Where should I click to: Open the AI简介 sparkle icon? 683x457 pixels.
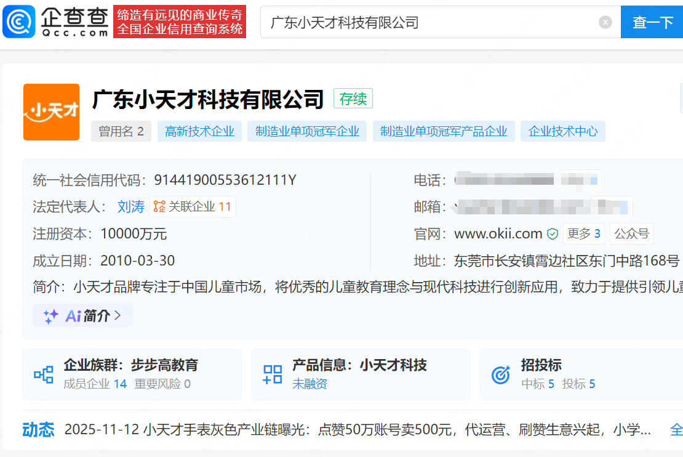[x=51, y=316]
